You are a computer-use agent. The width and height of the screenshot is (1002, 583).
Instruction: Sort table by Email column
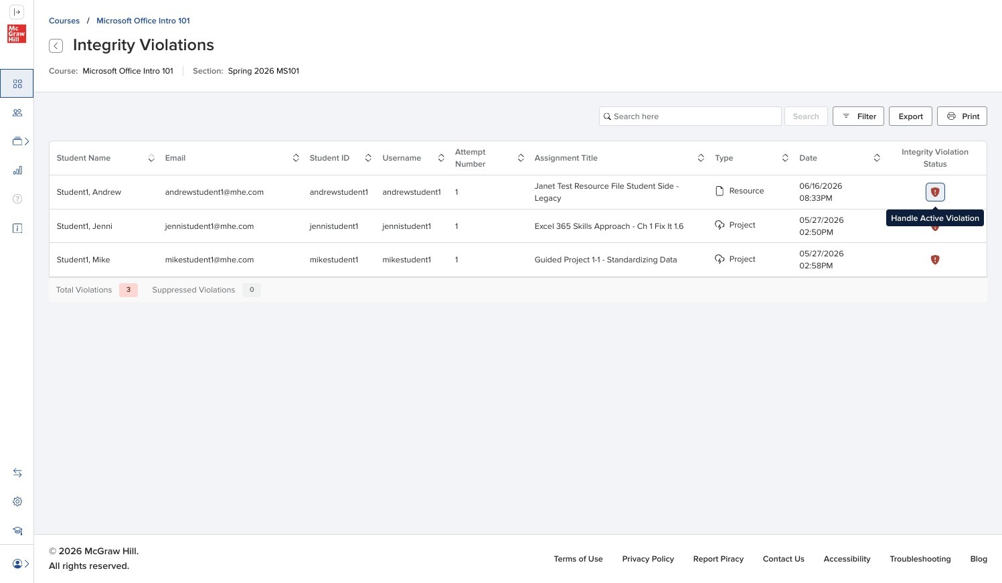pos(296,158)
